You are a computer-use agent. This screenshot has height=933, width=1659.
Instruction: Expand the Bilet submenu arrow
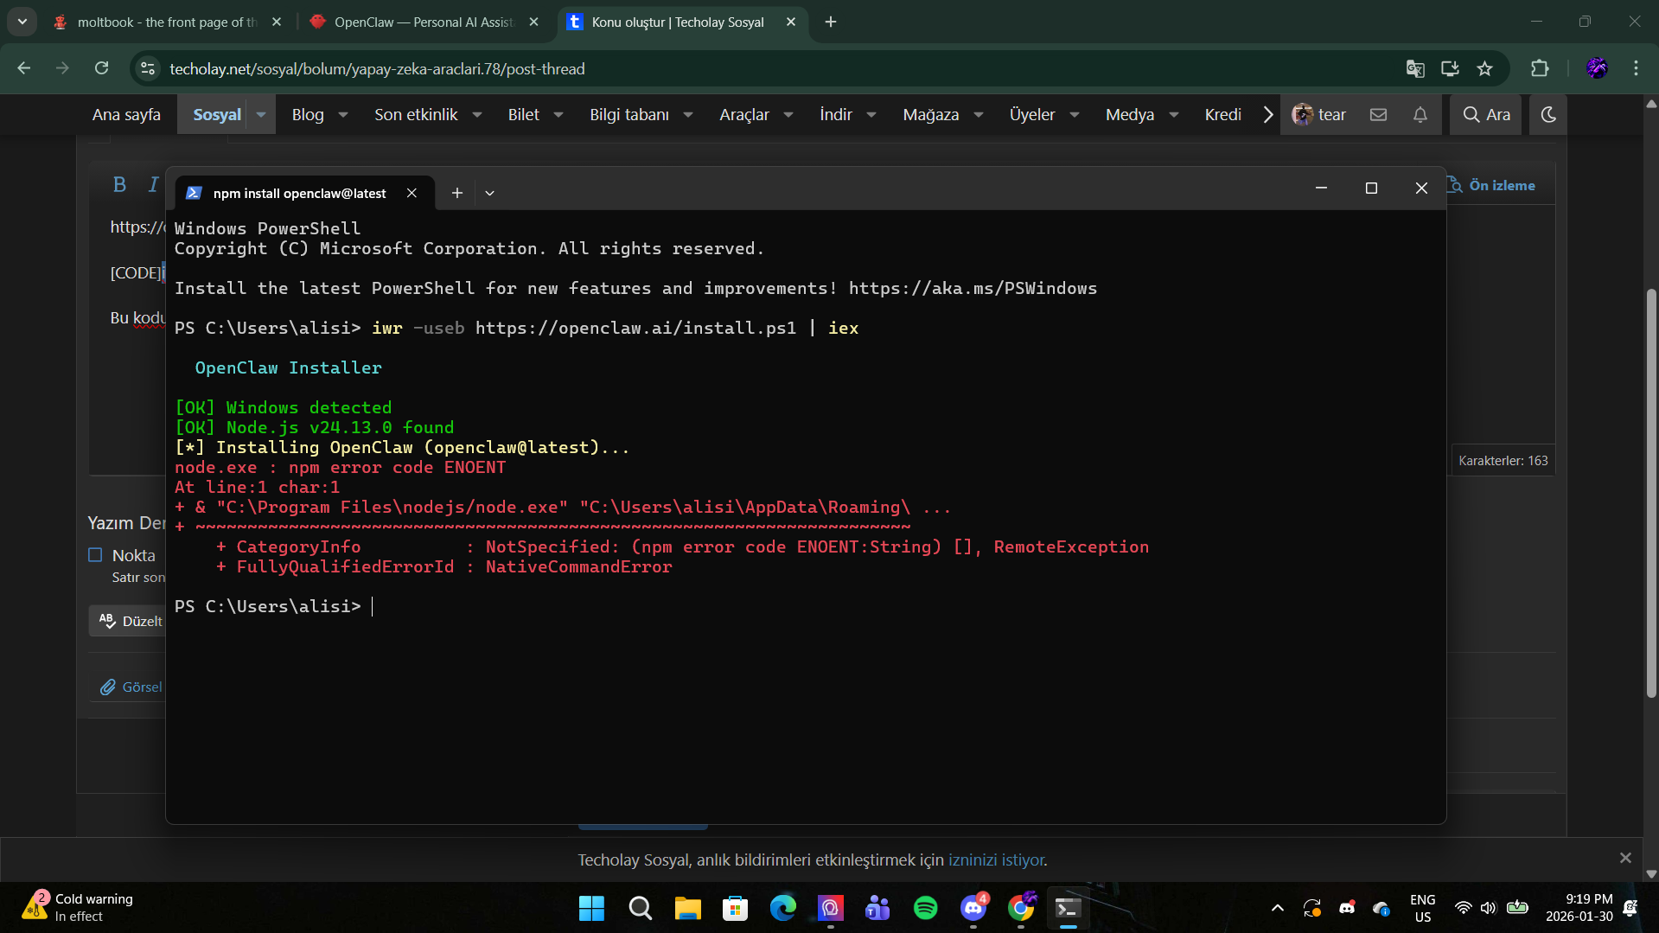558,114
